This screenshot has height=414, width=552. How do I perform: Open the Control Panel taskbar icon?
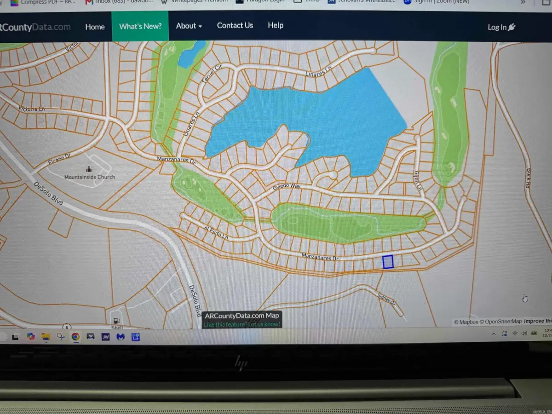(x=135, y=336)
